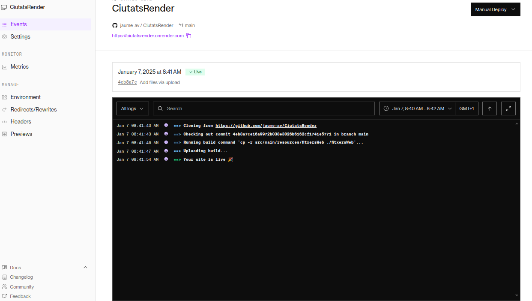532x301 pixels.
Task: Click the Metrics chart icon
Action: pyautogui.click(x=4, y=67)
